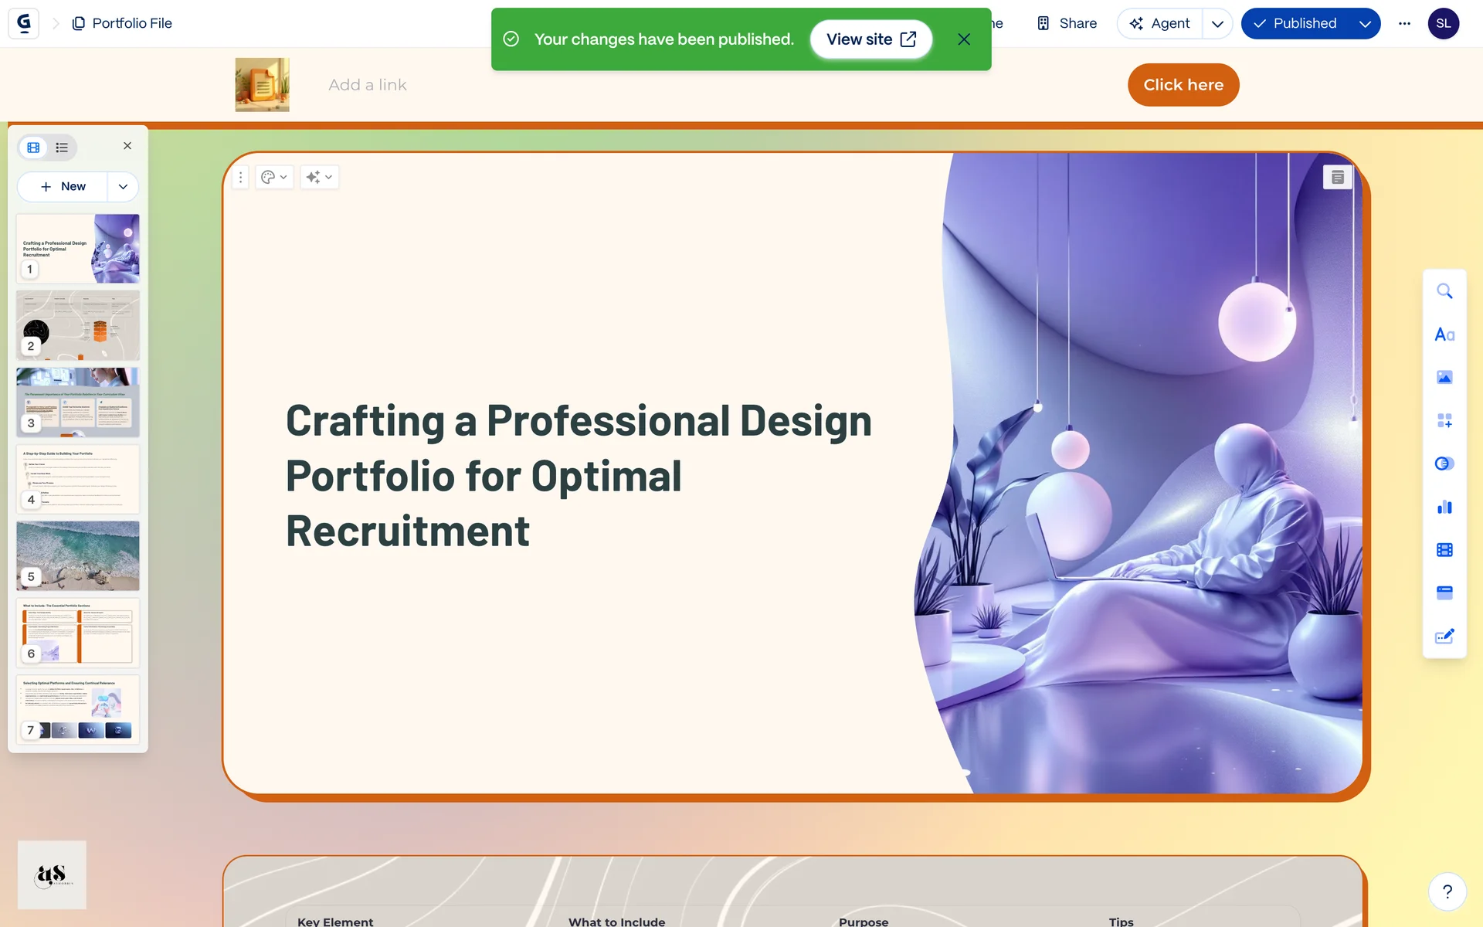This screenshot has width=1483, height=927.
Task: Open charts and diagrams panel icon
Action: pos(1444,507)
